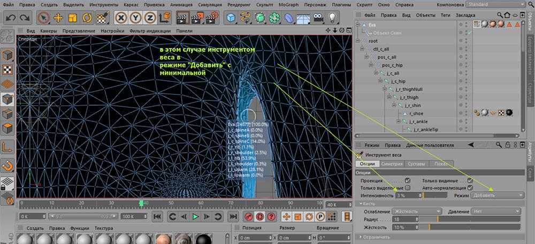Viewport: 535px width, 244px height.
Task: Click the red Record keyframe button
Action: [x=248, y=216]
